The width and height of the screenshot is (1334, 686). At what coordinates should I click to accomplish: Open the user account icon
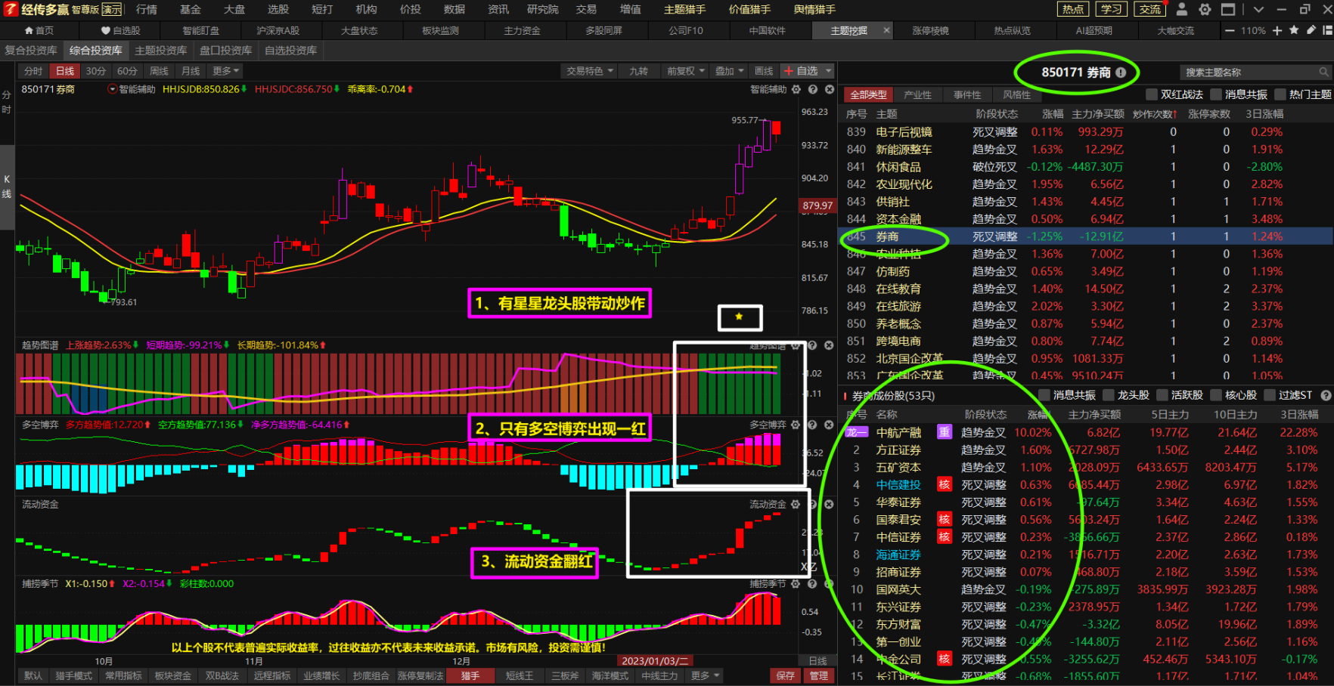[x=1182, y=9]
